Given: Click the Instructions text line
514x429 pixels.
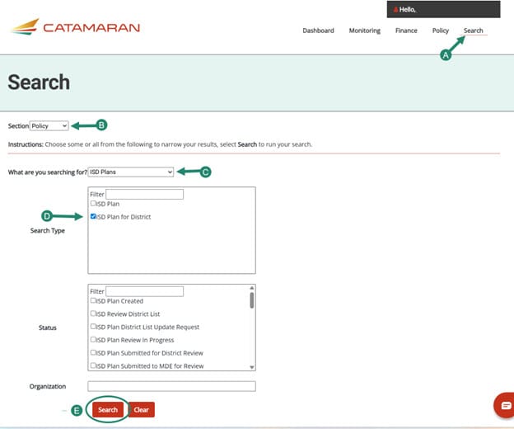Looking at the screenshot, I should point(160,144).
